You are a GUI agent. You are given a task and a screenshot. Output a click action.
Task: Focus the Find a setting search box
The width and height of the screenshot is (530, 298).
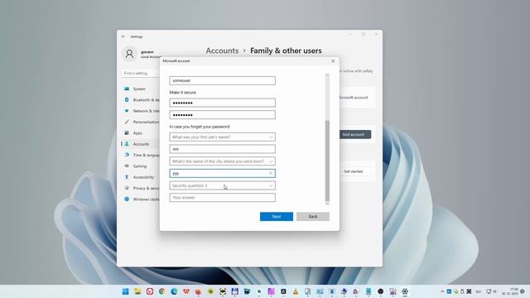(x=140, y=73)
